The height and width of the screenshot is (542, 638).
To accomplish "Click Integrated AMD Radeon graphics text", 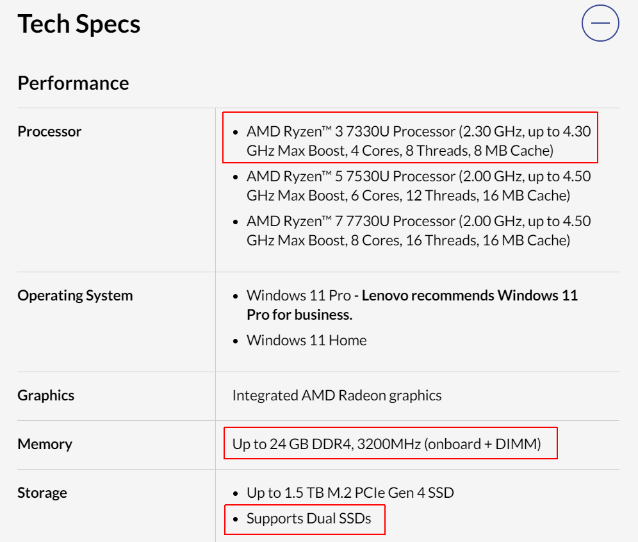I will click(x=337, y=395).
